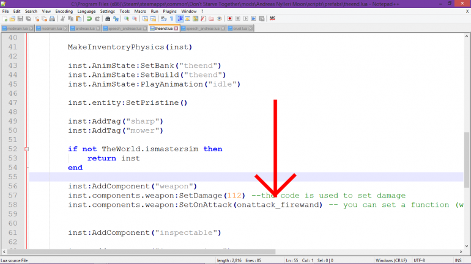Switch to the cruel.lua tab
Image resolution: width=471 pixels, height=264 pixels.
(x=240, y=29)
